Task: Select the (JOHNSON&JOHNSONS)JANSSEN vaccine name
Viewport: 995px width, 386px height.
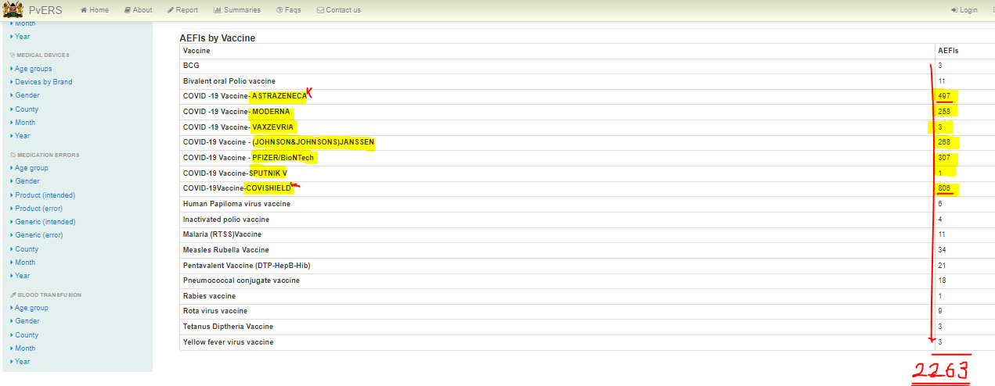Action: pyautogui.click(x=313, y=143)
